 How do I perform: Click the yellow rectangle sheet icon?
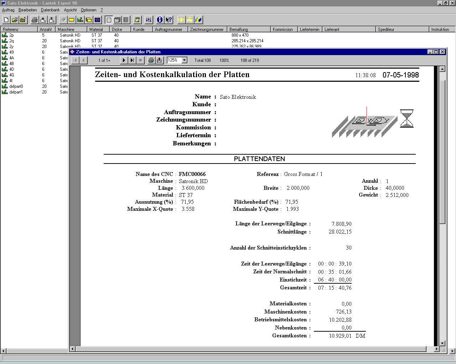72,20
